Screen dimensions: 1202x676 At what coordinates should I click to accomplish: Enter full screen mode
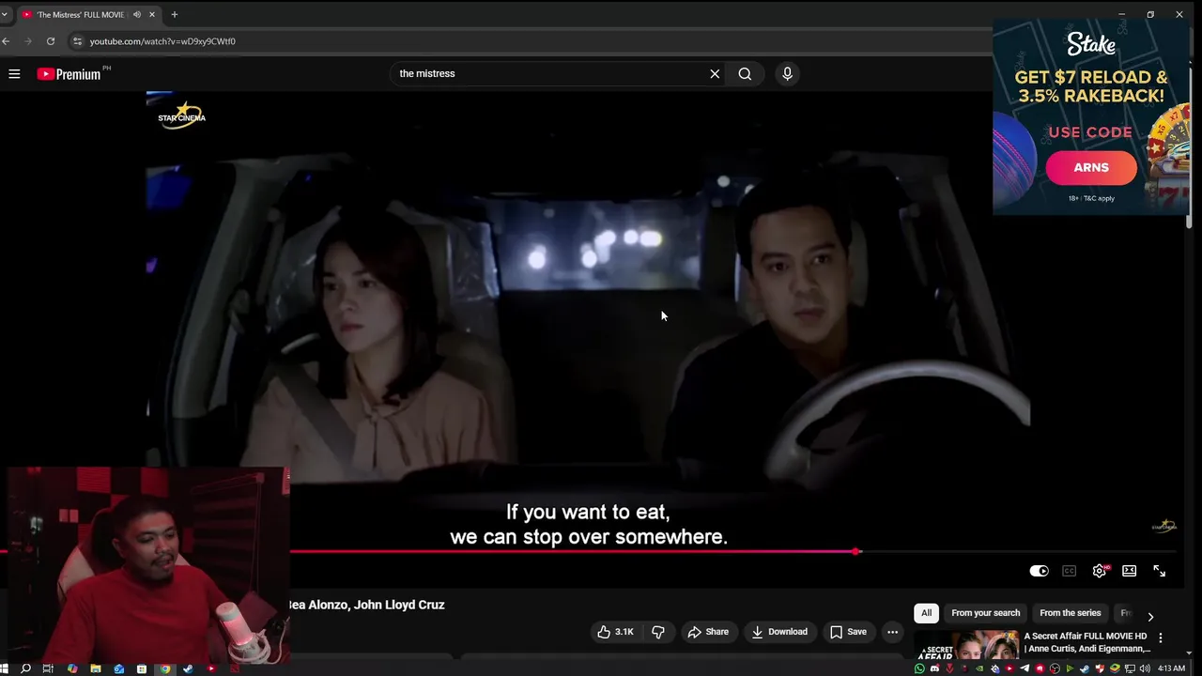(x=1160, y=571)
